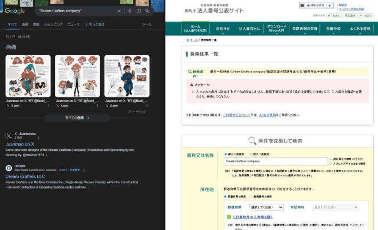
Task: Click the Buzzfile site favicon
Action: coord(9,168)
